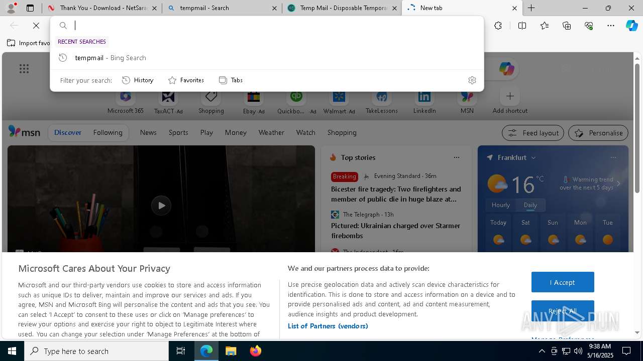Viewport: 643px width, 361px height.
Task: Open the Windows Start menu
Action: click(x=12, y=351)
